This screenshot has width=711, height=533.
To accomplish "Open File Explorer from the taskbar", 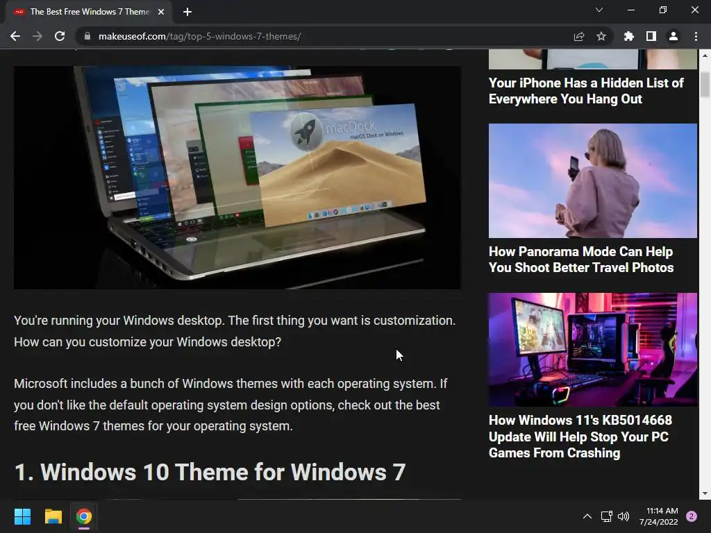I will (x=53, y=516).
